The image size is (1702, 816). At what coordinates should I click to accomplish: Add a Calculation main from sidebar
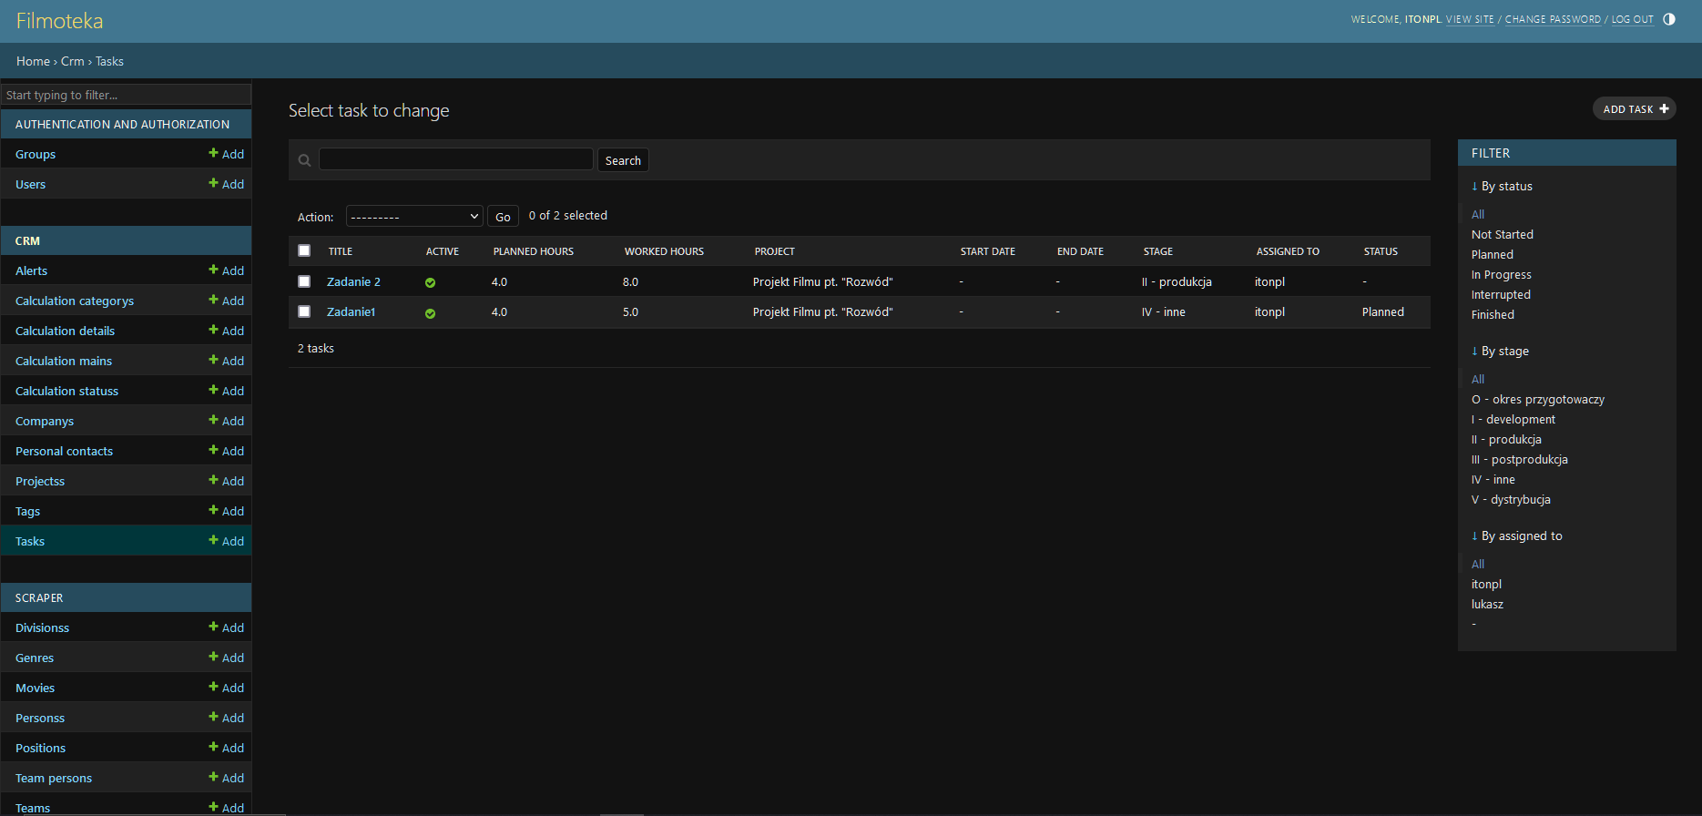coord(226,361)
